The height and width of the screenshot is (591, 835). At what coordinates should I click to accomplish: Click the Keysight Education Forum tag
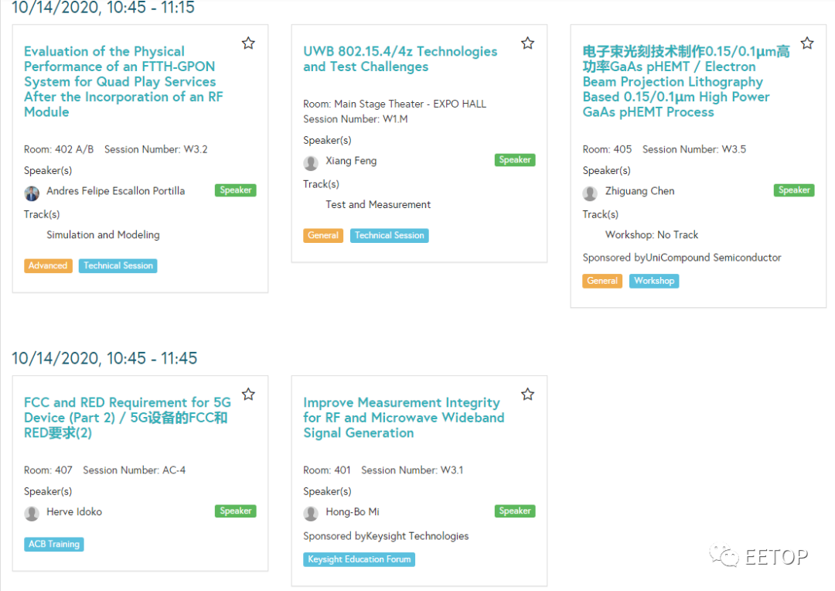(x=359, y=559)
